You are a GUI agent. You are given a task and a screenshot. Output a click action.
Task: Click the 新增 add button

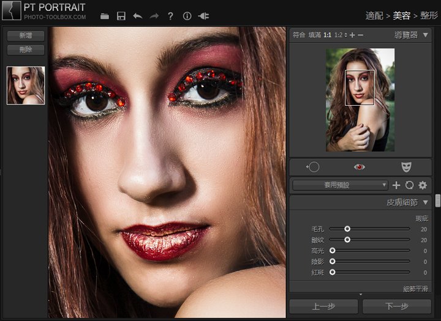(26, 35)
